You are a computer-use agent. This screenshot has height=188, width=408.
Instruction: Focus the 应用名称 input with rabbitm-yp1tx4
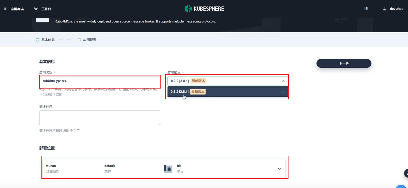[100, 81]
